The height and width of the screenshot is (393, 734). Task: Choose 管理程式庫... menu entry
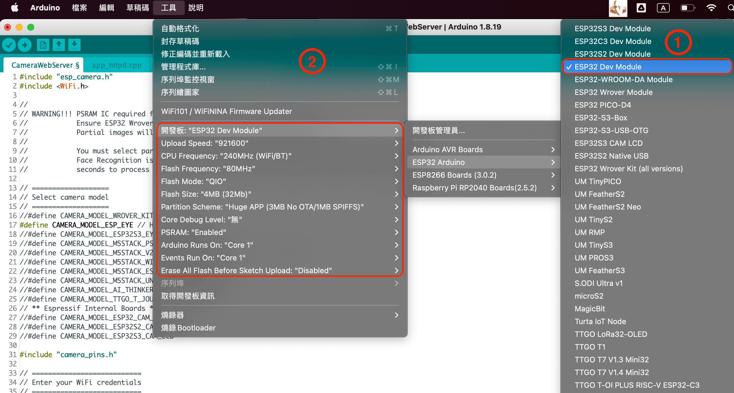(x=280, y=67)
